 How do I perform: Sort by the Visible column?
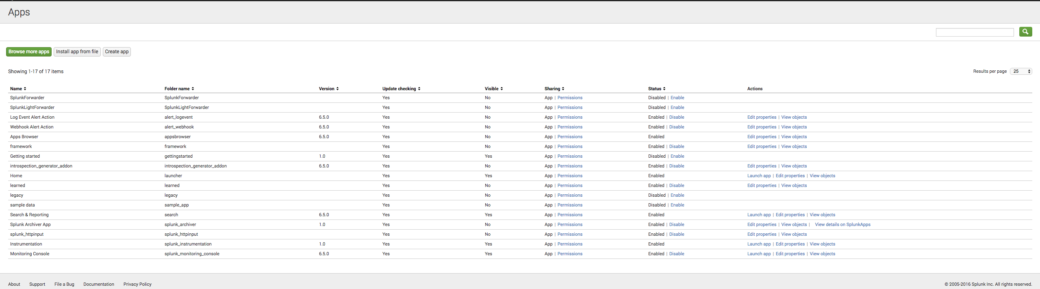(x=493, y=89)
